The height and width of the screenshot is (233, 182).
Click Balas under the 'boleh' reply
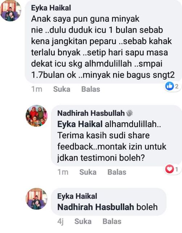[x=112, y=221]
